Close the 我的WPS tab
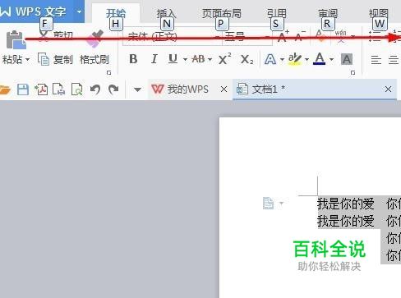The width and height of the screenshot is (401, 298). click(x=224, y=89)
